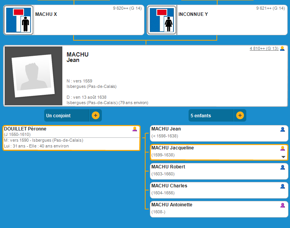Click blue person icon on MACHU Charles

[x=283, y=186]
